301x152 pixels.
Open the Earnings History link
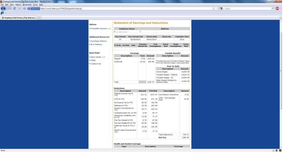pyautogui.click(x=98, y=41)
